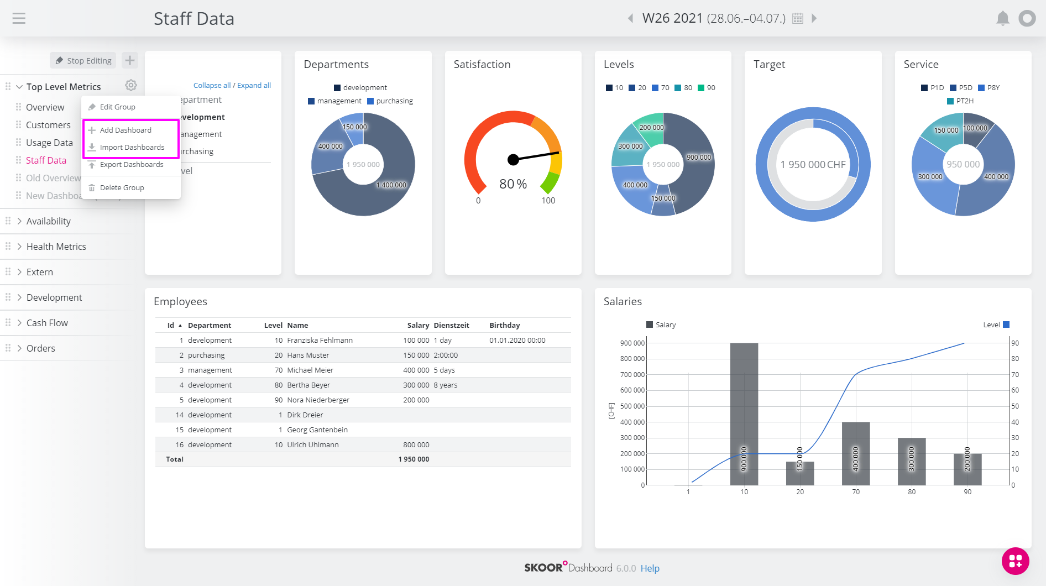
Task: Go to the previous week arrow
Action: [630, 18]
